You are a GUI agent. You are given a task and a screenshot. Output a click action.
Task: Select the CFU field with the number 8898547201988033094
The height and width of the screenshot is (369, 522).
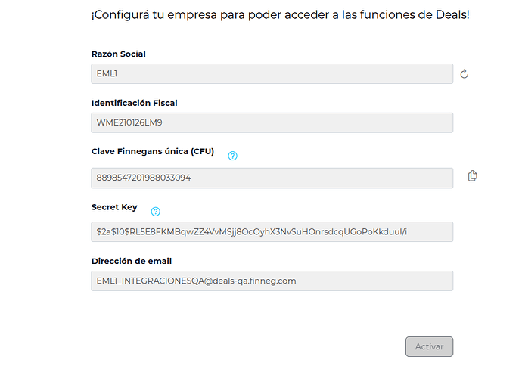[271, 178]
